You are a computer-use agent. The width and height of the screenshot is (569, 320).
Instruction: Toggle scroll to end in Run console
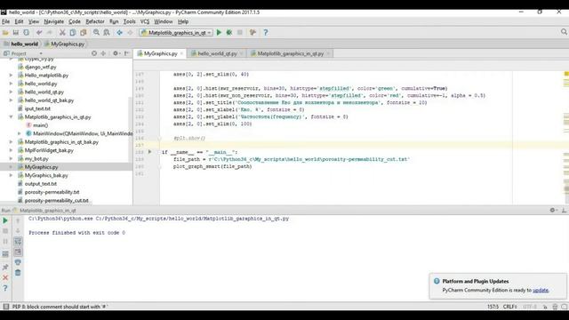click(x=18, y=252)
